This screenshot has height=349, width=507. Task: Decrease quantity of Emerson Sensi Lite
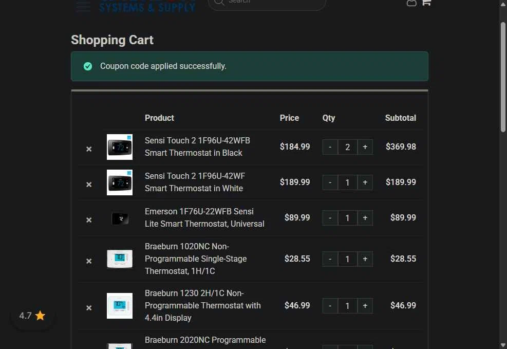click(330, 218)
